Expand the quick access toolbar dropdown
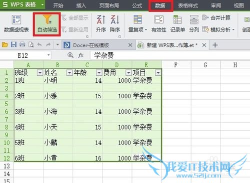Image resolution: width=250 pixels, height=183 pixels. click(x=57, y=45)
